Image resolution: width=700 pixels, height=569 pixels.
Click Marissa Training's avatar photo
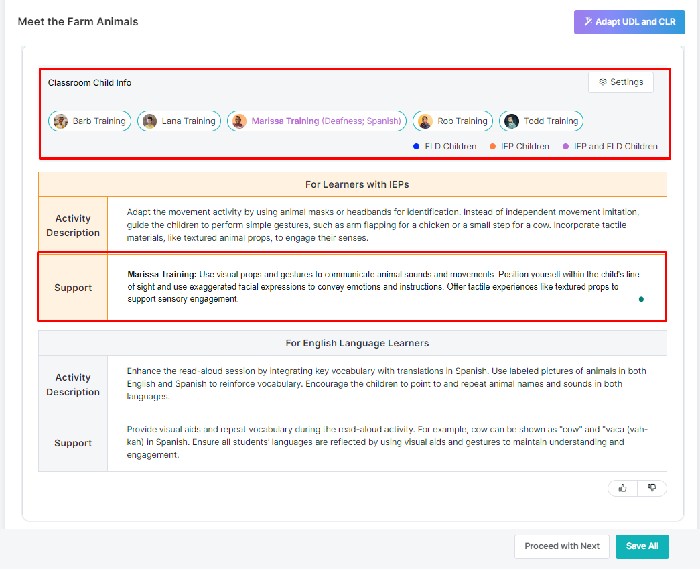240,121
